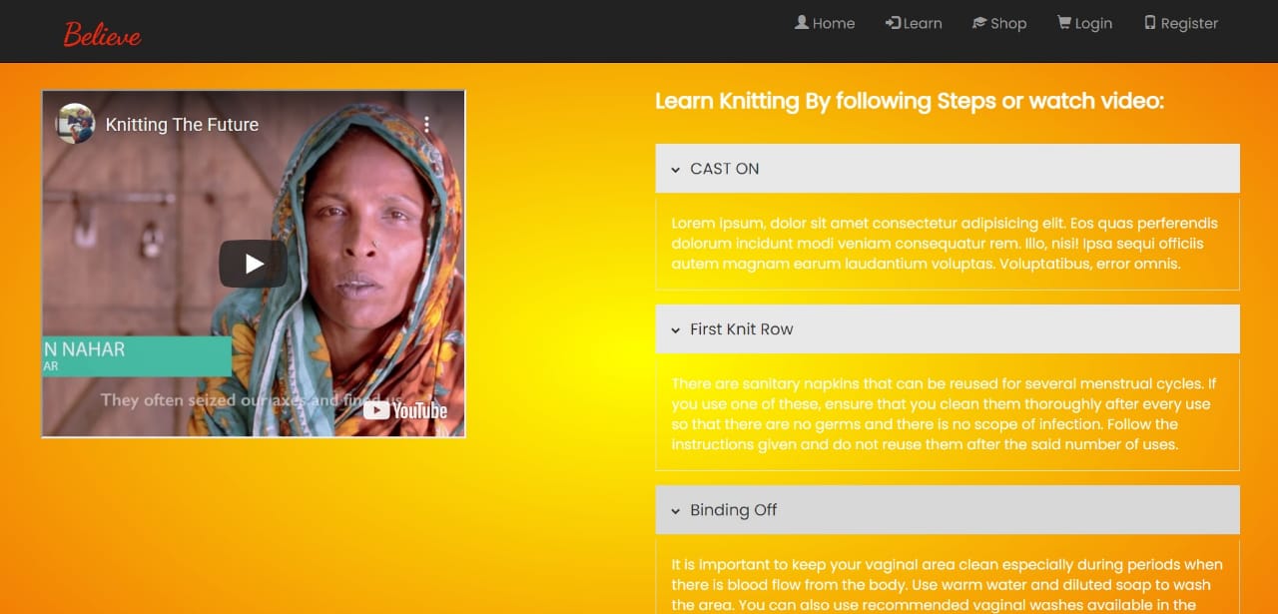
Task: Click the channel avatar on the video
Action: pyautogui.click(x=75, y=124)
